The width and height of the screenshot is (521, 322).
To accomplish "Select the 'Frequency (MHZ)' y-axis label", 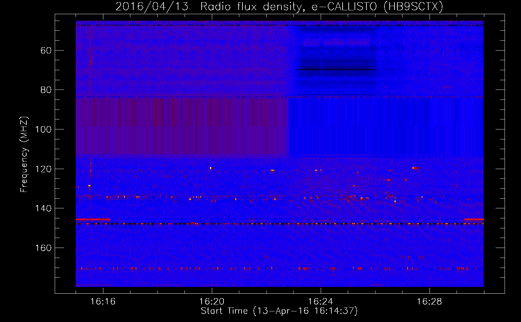I will [24, 155].
